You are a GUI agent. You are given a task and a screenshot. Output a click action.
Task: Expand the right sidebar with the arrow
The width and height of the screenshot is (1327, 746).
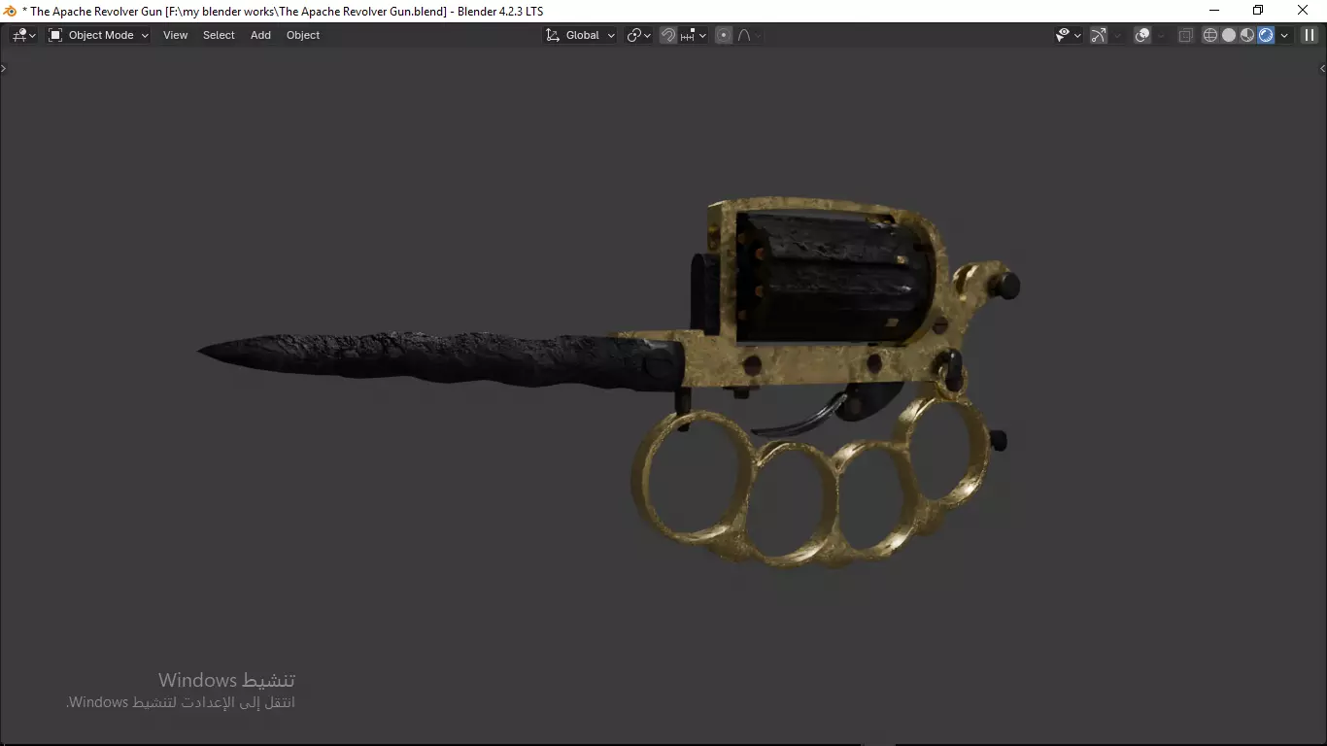(1322, 69)
